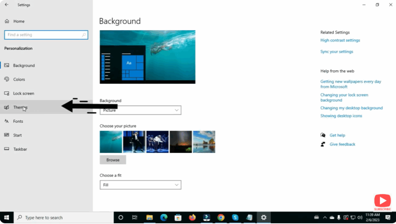Expand hidden icons in the system tray
Viewport: 396px width, 224px height.
325,217
